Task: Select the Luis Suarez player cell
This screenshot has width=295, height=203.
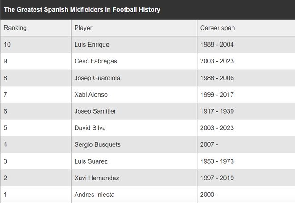Action: (91, 161)
